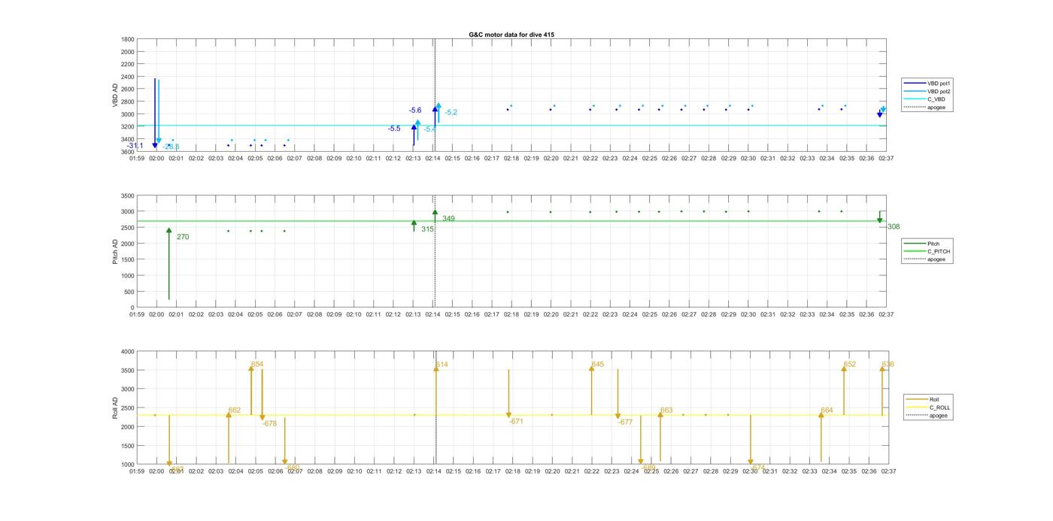1053x521 pixels.
Task: Click the "VBD AD" y-axis label
Action: [116, 95]
